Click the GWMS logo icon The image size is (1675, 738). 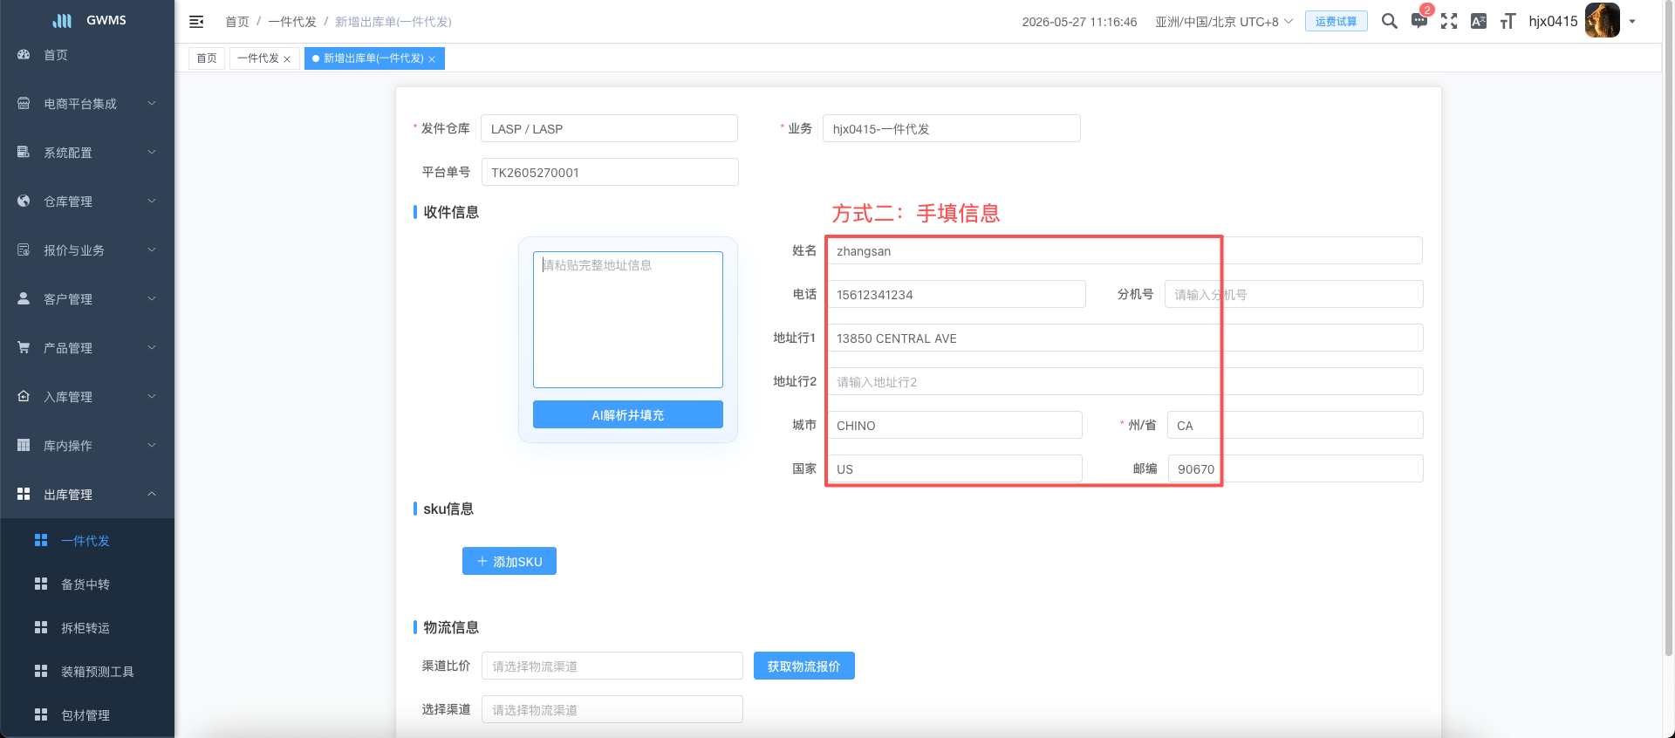coord(62,20)
